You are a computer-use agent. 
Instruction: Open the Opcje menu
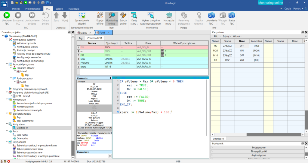point(287,9)
